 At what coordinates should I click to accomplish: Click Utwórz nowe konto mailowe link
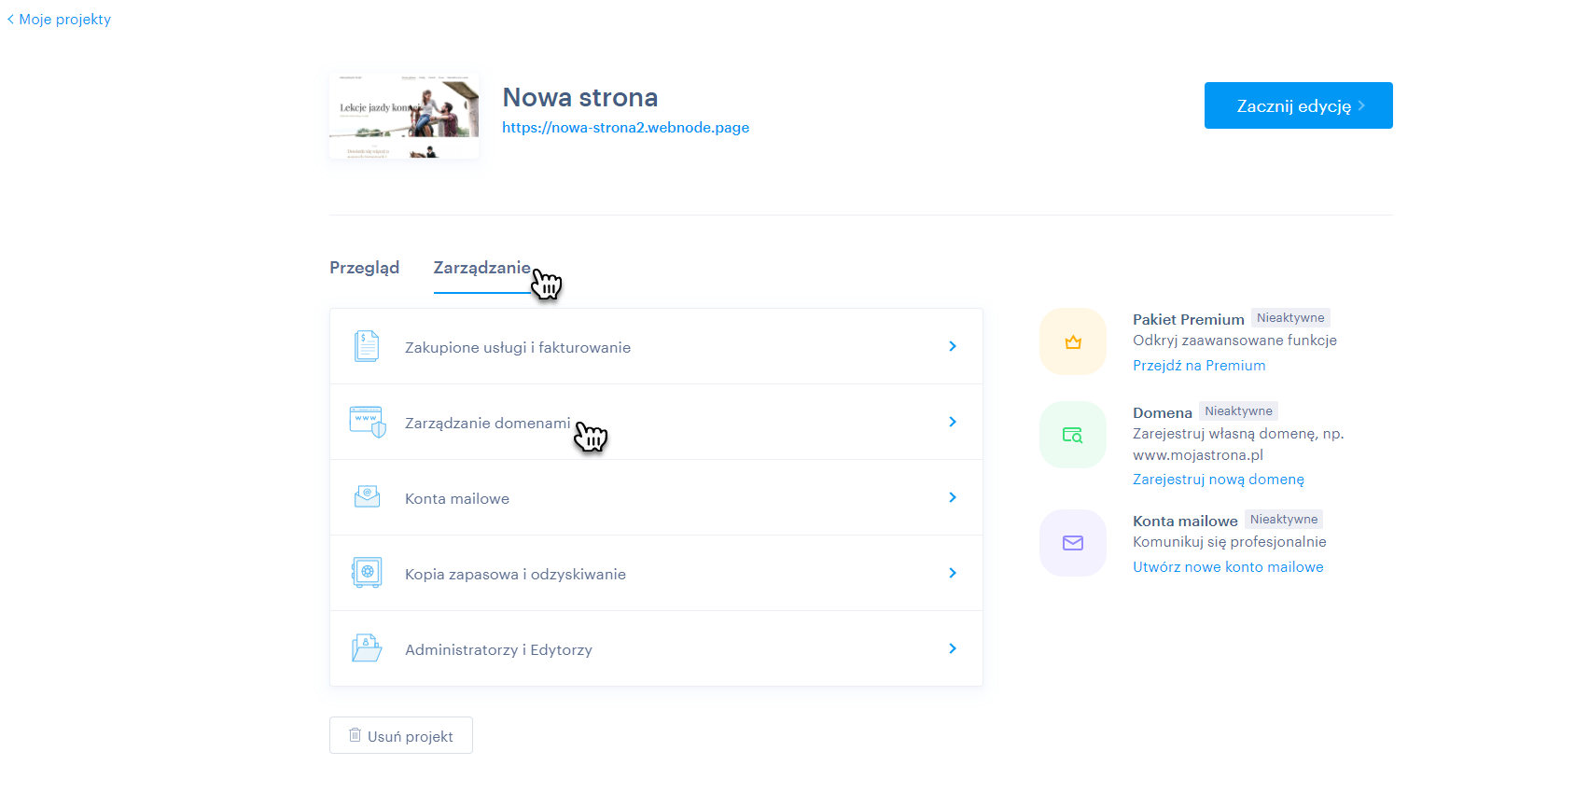[1228, 567]
